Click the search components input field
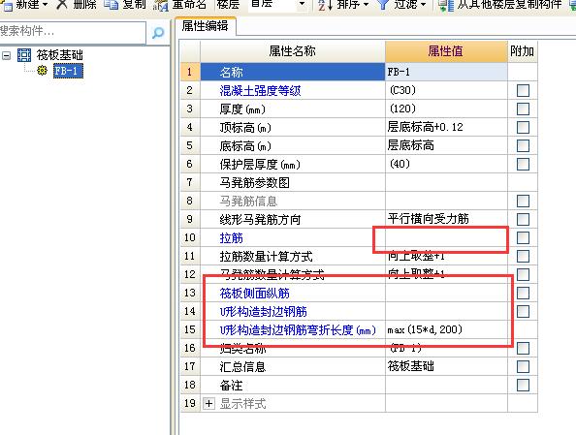The width and height of the screenshot is (576, 435). (73, 32)
